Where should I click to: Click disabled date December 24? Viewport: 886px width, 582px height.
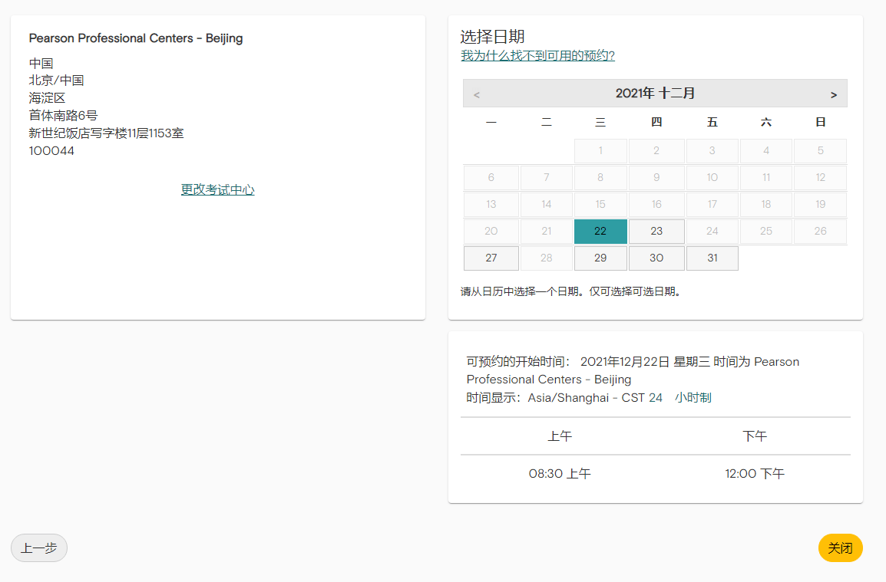click(x=712, y=232)
